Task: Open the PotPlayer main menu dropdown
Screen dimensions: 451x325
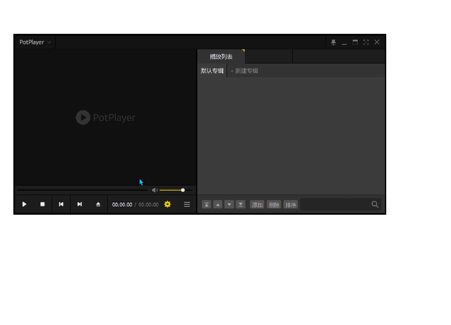Action: click(33, 42)
